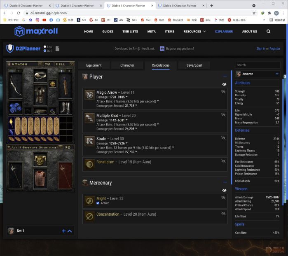This screenshot has height=256, width=288.
Task: Click the Strafe skill icon
Action: [90, 141]
